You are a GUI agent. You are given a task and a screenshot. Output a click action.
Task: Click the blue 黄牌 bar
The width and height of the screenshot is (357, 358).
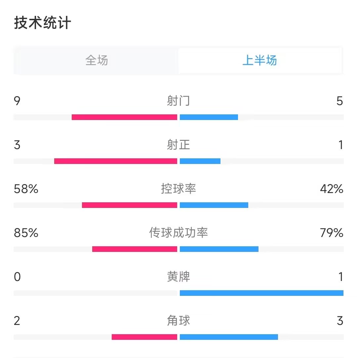click(x=261, y=293)
